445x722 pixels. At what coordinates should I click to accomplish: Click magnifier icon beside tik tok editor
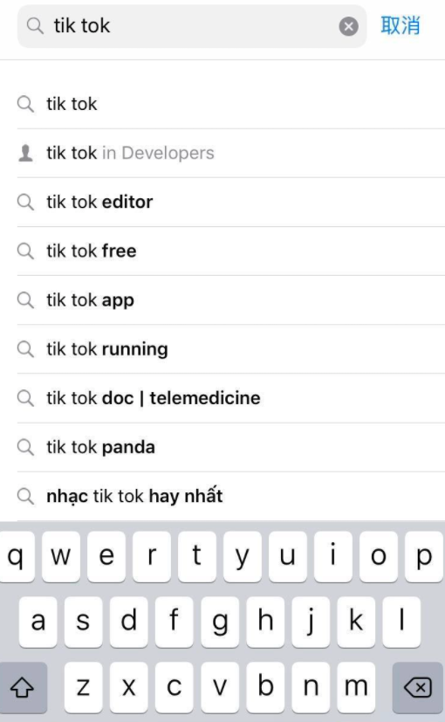coord(25,203)
